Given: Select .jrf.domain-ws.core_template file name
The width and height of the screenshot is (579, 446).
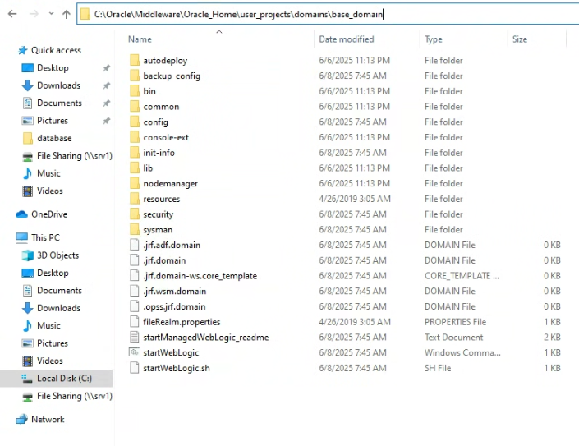Looking at the screenshot, I should (200, 276).
